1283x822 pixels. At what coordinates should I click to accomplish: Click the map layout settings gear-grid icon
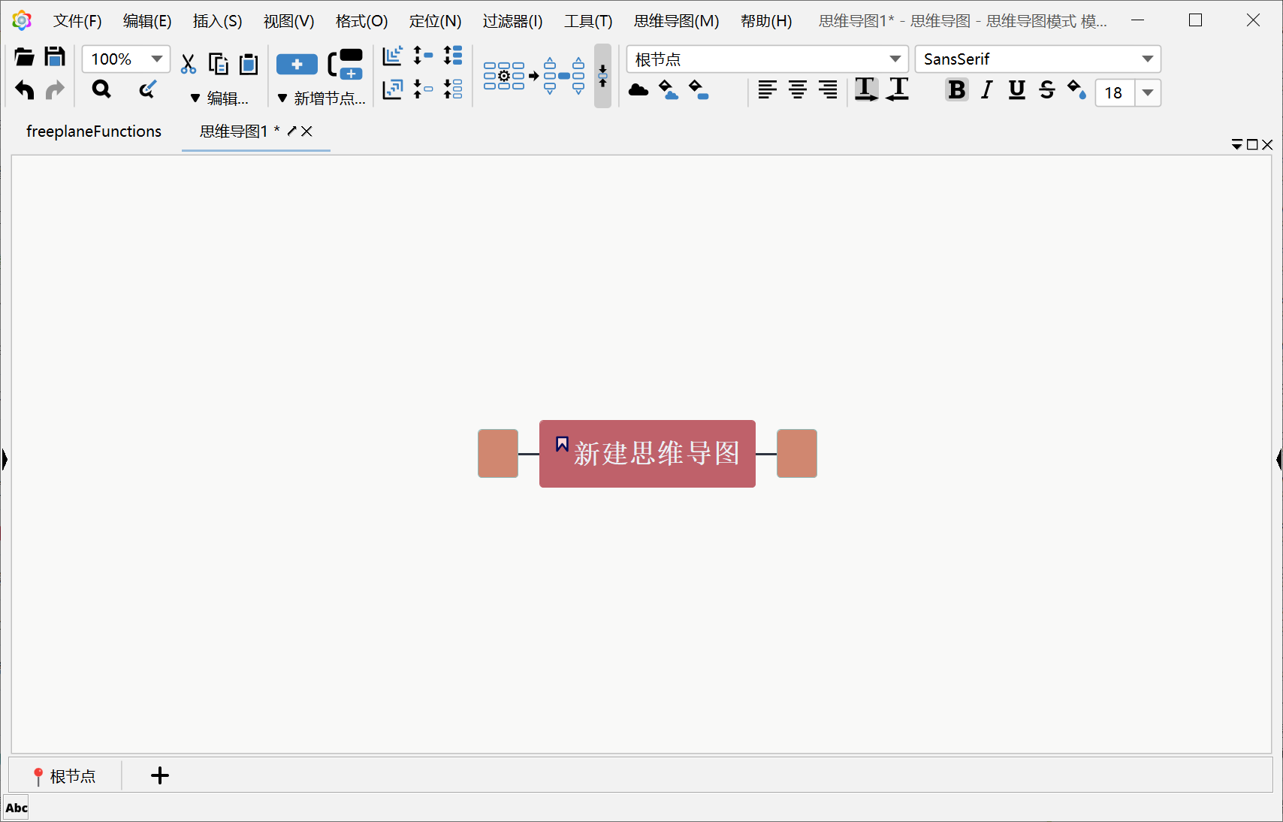coord(505,76)
